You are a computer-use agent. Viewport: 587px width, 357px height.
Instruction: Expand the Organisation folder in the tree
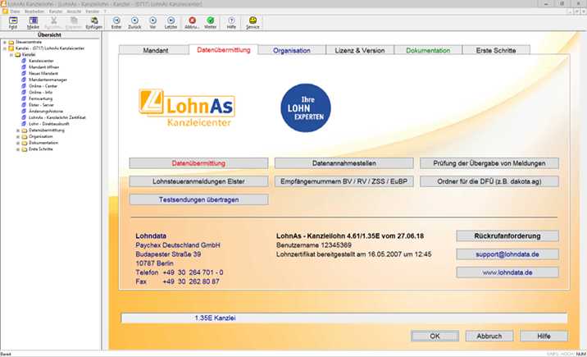pyautogui.click(x=17, y=137)
